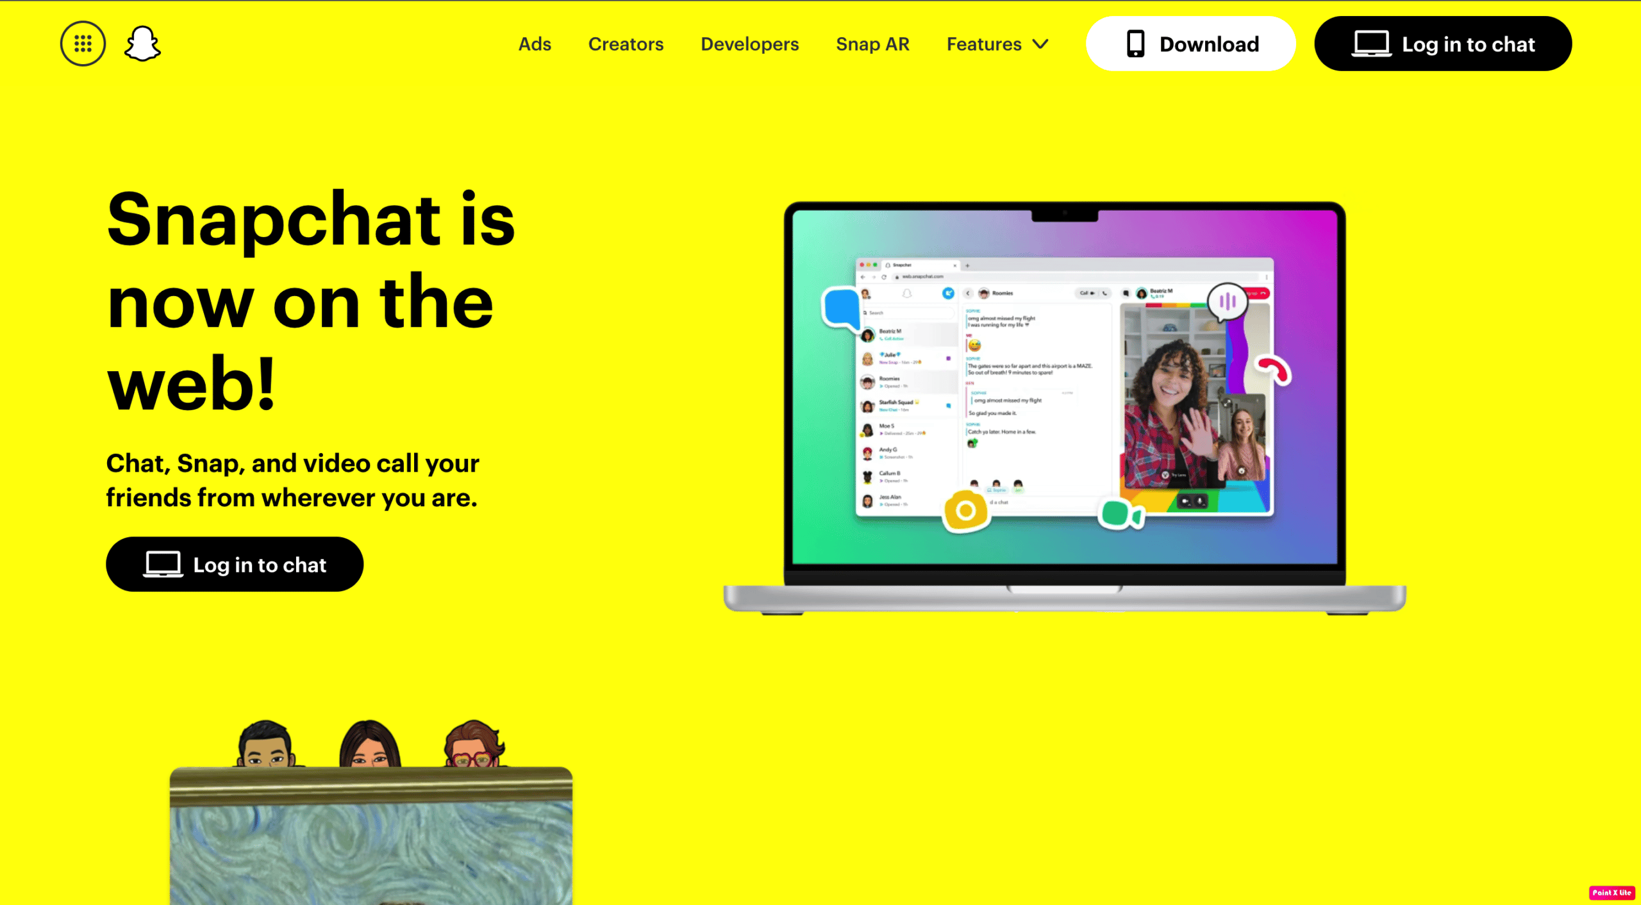Click the grid/apps icon top left
This screenshot has height=905, width=1641.
tap(83, 44)
